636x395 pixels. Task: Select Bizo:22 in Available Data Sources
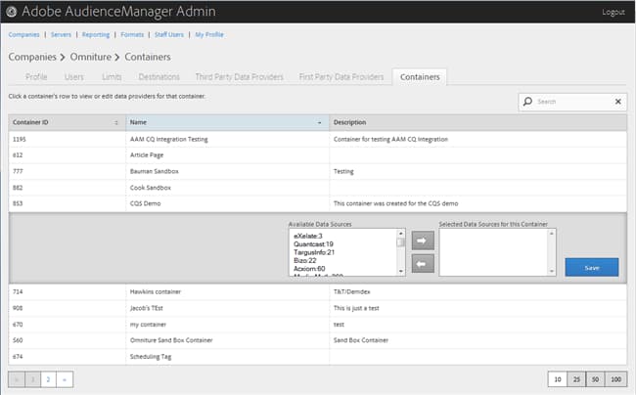coord(304,260)
